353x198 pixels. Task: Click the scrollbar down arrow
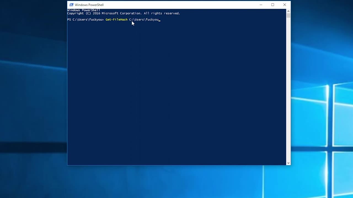pos(288,163)
